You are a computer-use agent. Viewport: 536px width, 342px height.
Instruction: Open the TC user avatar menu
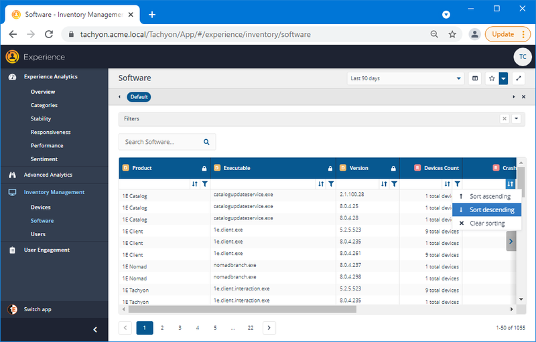[x=523, y=57]
